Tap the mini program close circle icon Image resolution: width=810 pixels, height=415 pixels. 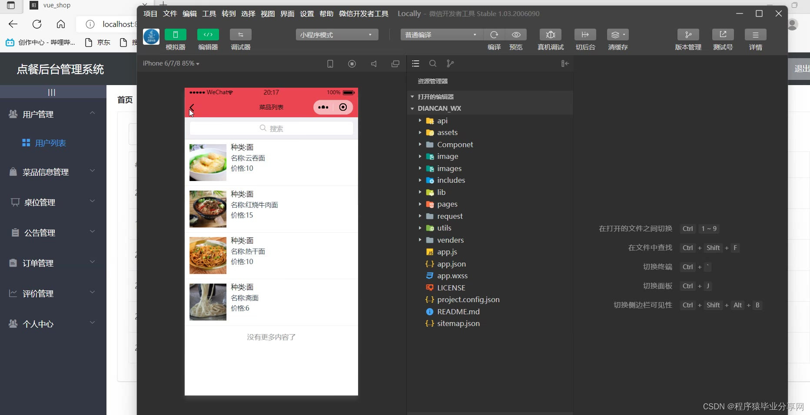pyautogui.click(x=343, y=107)
